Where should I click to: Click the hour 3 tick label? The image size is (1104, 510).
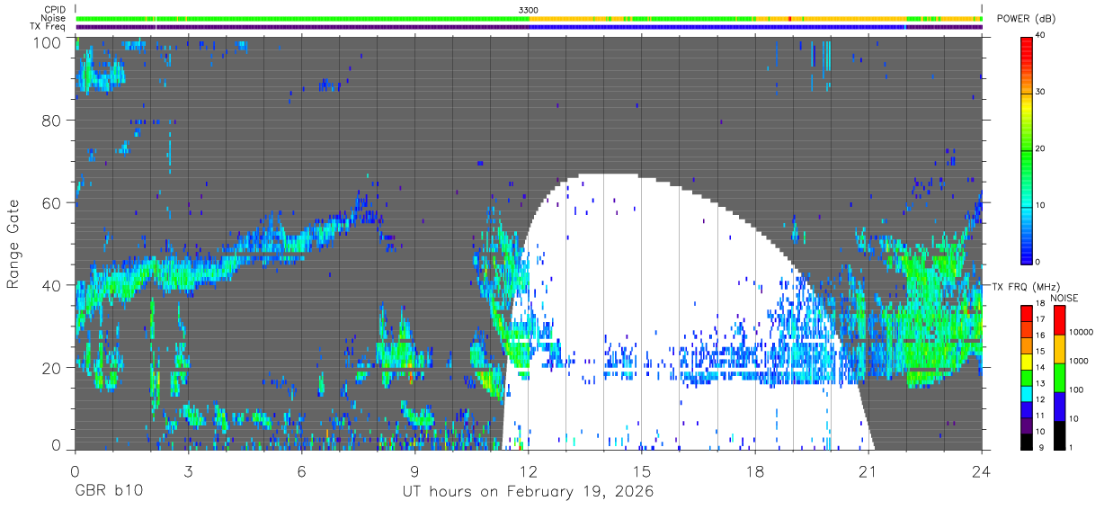point(188,470)
